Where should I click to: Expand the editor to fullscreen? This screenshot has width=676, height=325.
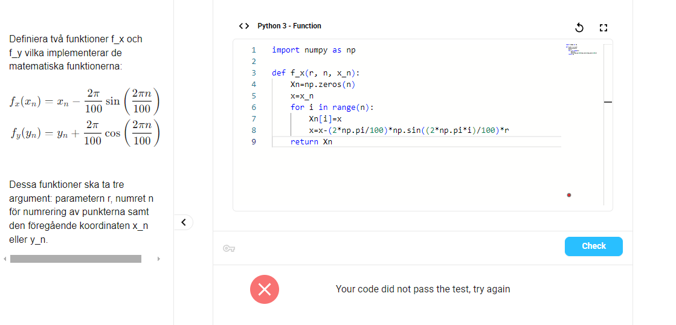tap(603, 27)
